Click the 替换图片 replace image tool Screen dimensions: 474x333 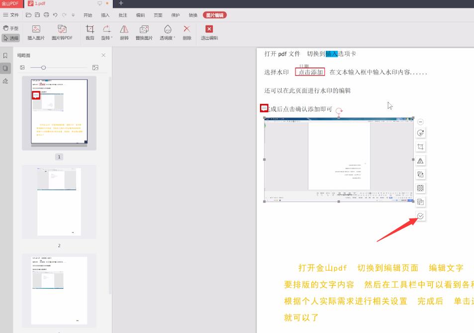144,33
